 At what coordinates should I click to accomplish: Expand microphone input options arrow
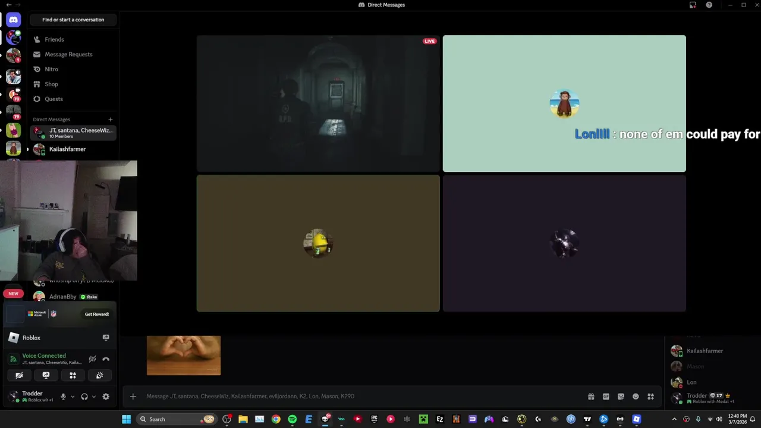(x=73, y=396)
